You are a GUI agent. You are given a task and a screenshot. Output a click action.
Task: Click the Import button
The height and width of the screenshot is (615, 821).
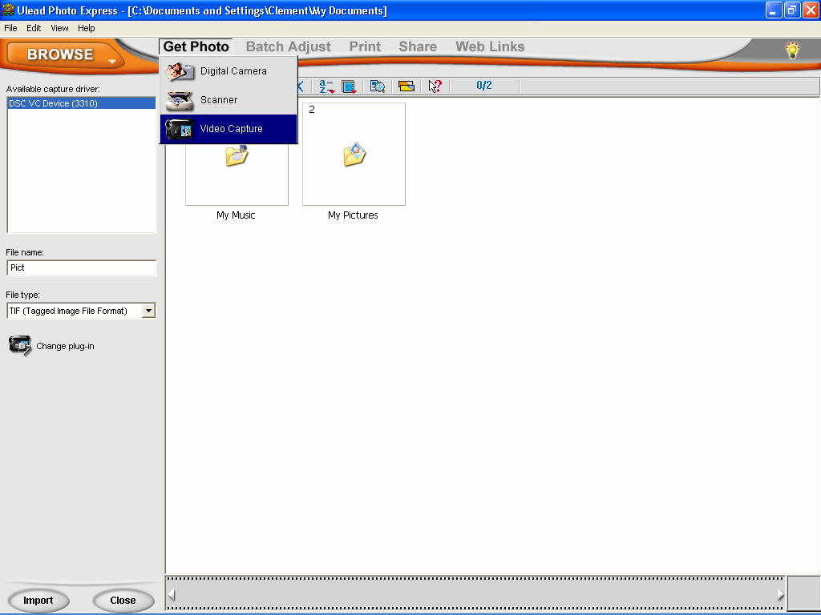(x=38, y=601)
